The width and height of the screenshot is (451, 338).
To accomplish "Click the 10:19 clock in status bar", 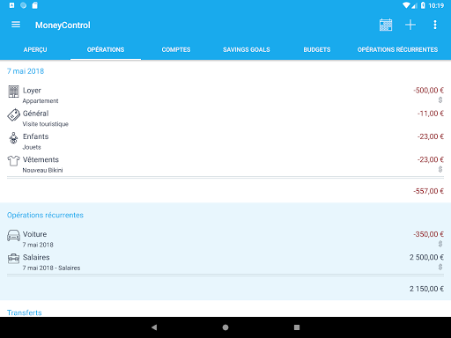I will click(436, 5).
